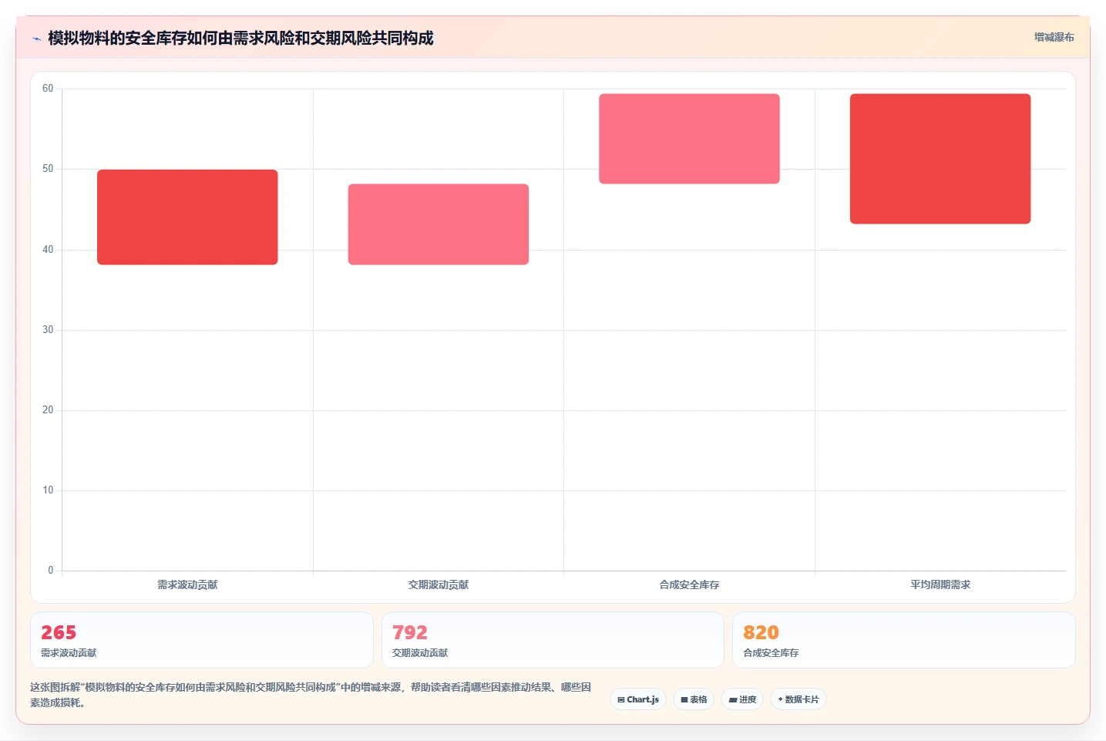
Task: Select the 进度 chip
Action: (x=742, y=699)
